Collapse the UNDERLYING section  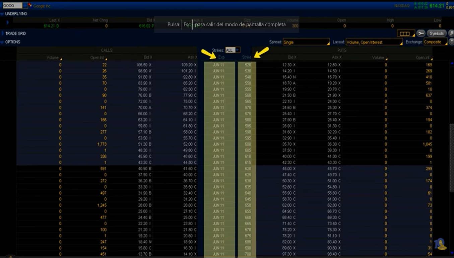2,14
